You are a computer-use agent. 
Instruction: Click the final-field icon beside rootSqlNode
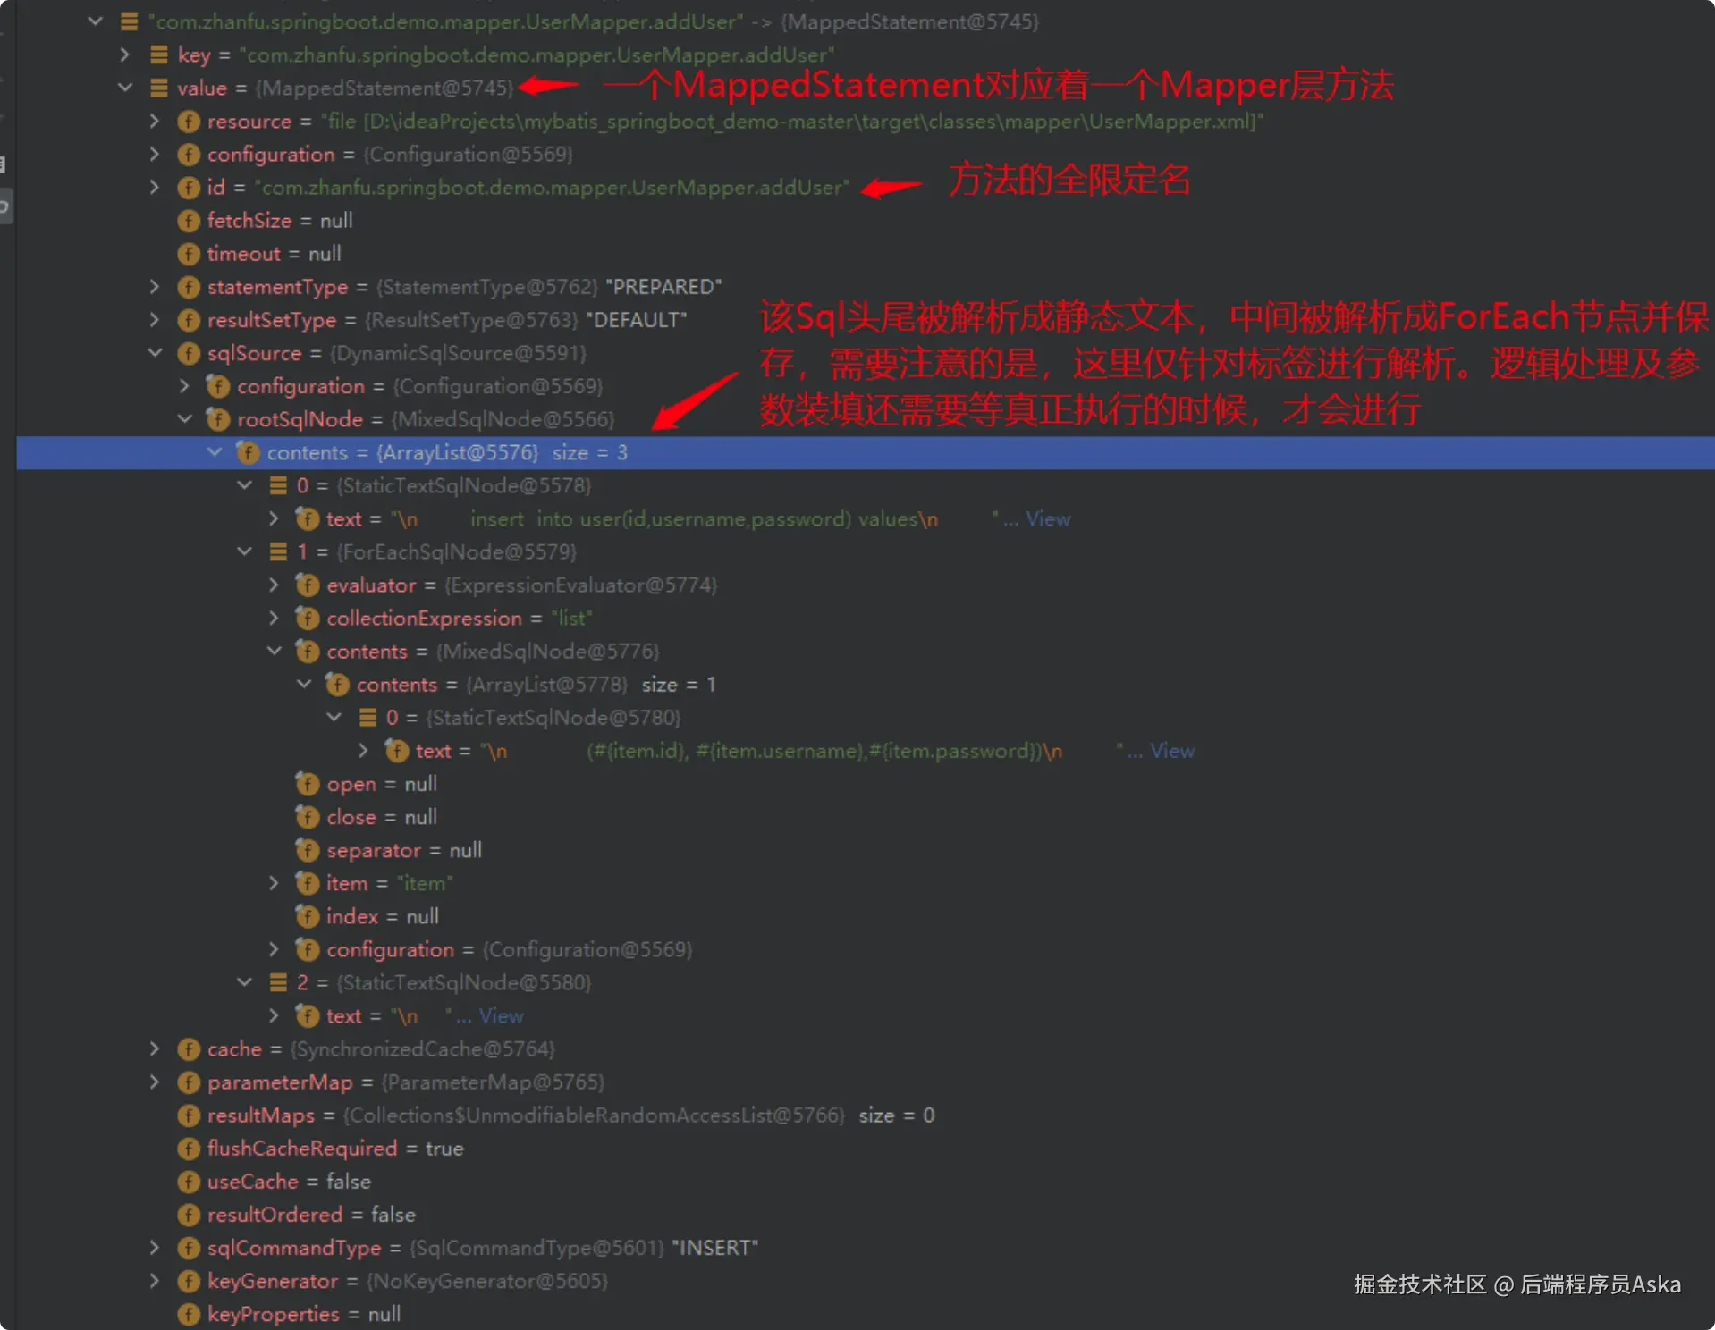pyautogui.click(x=218, y=418)
